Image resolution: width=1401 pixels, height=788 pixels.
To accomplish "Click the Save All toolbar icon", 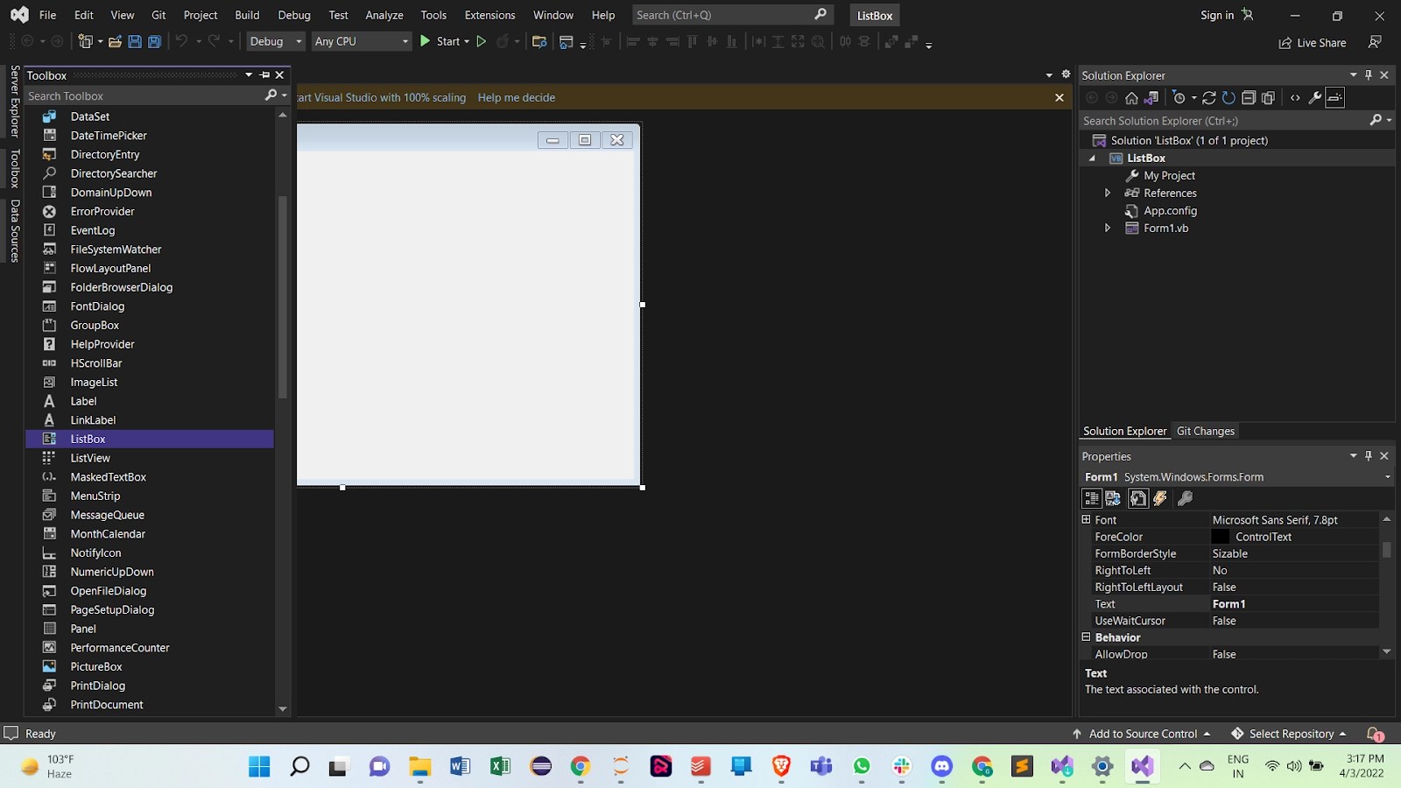I will pos(155,41).
